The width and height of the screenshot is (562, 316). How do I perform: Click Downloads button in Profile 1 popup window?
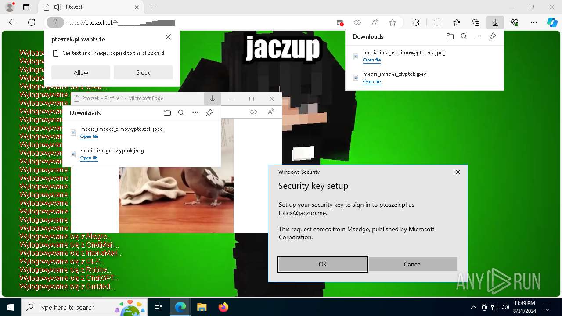[213, 99]
